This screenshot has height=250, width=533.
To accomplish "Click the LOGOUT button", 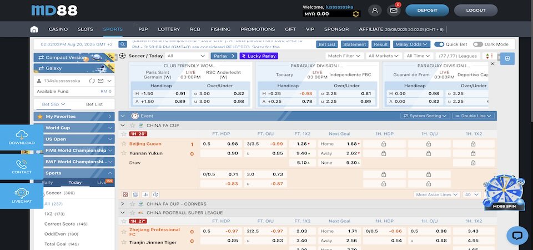I will 476,10.
